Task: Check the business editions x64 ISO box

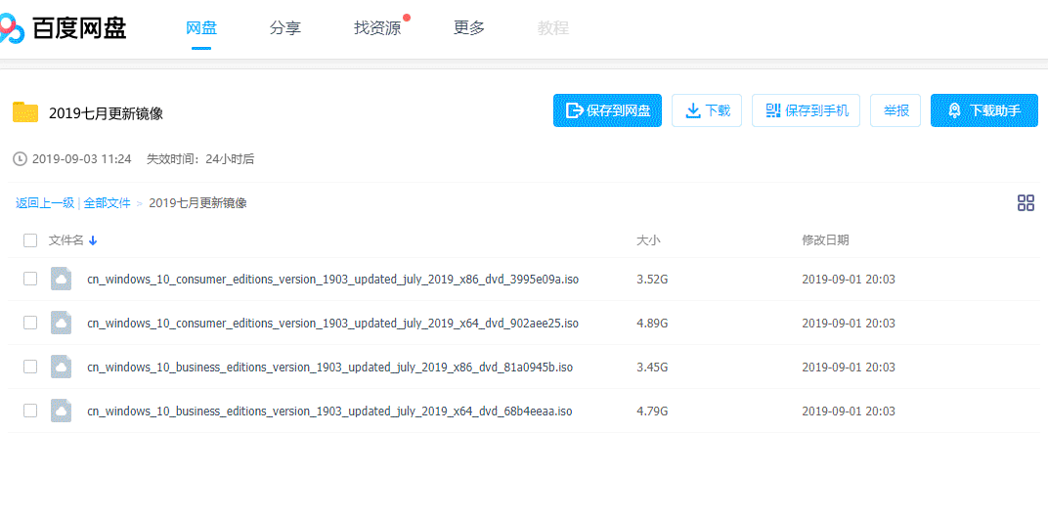Action: pyautogui.click(x=30, y=411)
